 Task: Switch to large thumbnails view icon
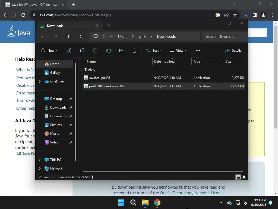(244, 177)
